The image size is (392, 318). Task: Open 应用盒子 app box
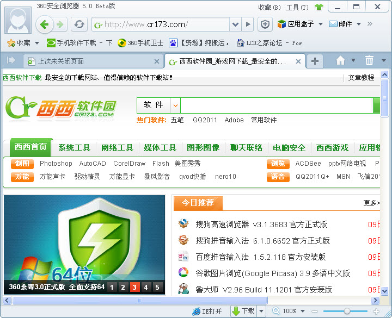(x=296, y=24)
